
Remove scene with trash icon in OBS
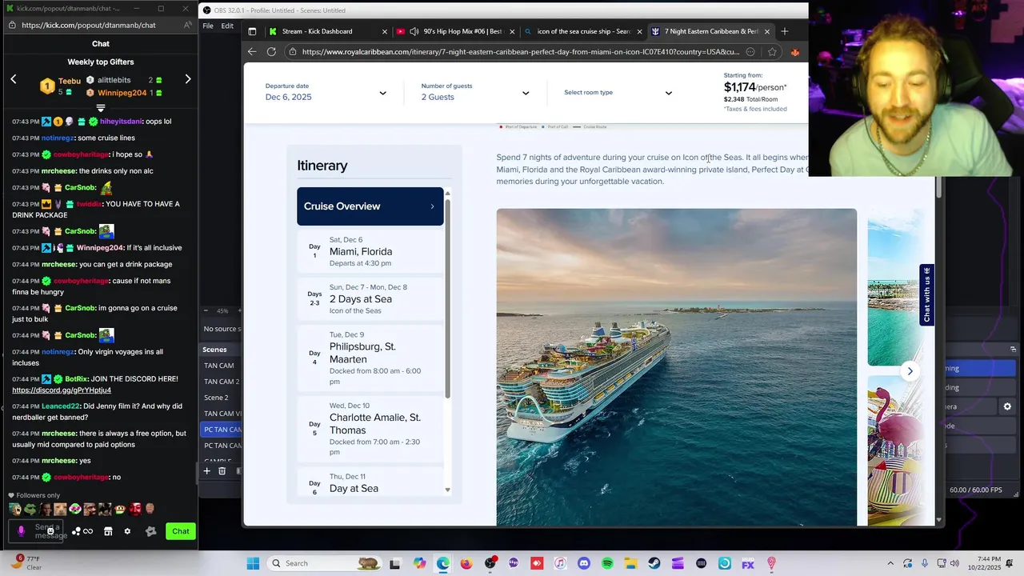(x=222, y=471)
